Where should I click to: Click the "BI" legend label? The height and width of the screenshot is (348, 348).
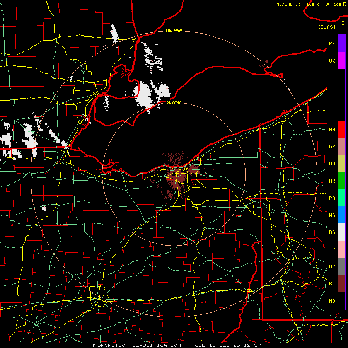click(332, 284)
